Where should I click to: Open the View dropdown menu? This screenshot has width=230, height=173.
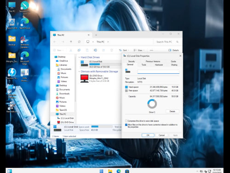139,50
